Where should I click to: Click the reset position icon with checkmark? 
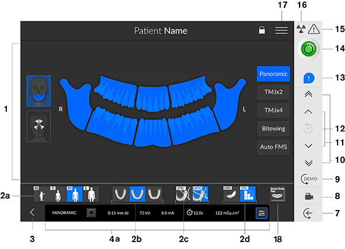tap(308, 129)
